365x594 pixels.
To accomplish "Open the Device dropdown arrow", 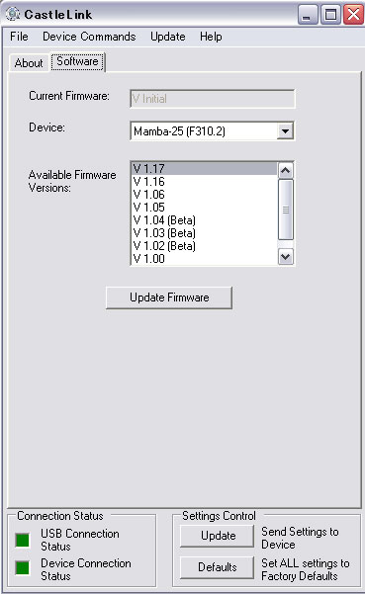I will pos(285,131).
